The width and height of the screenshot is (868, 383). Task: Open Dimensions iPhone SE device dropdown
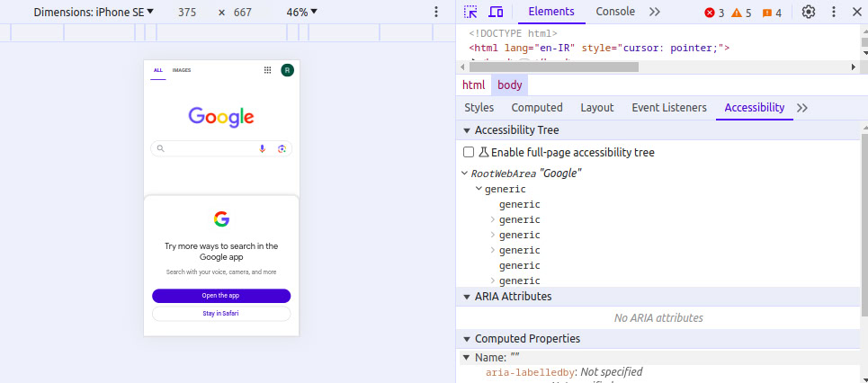94,13
